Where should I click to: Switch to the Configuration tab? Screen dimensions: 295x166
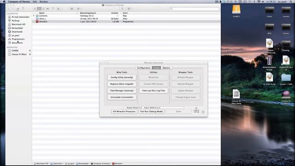tap(143, 68)
